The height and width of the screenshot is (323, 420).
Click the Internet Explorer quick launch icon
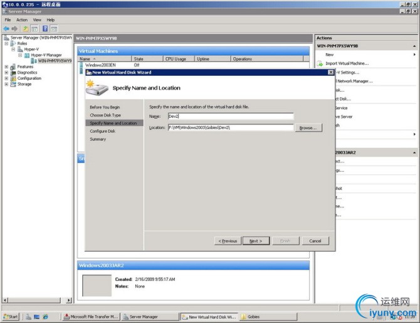coord(46,317)
